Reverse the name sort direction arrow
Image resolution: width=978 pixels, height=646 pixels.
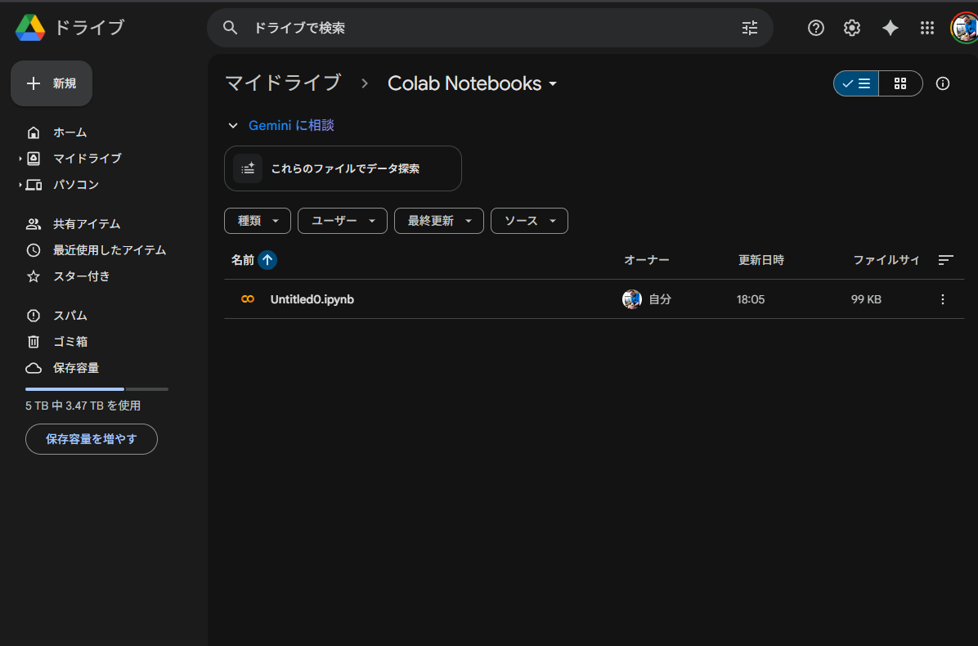[x=267, y=260]
